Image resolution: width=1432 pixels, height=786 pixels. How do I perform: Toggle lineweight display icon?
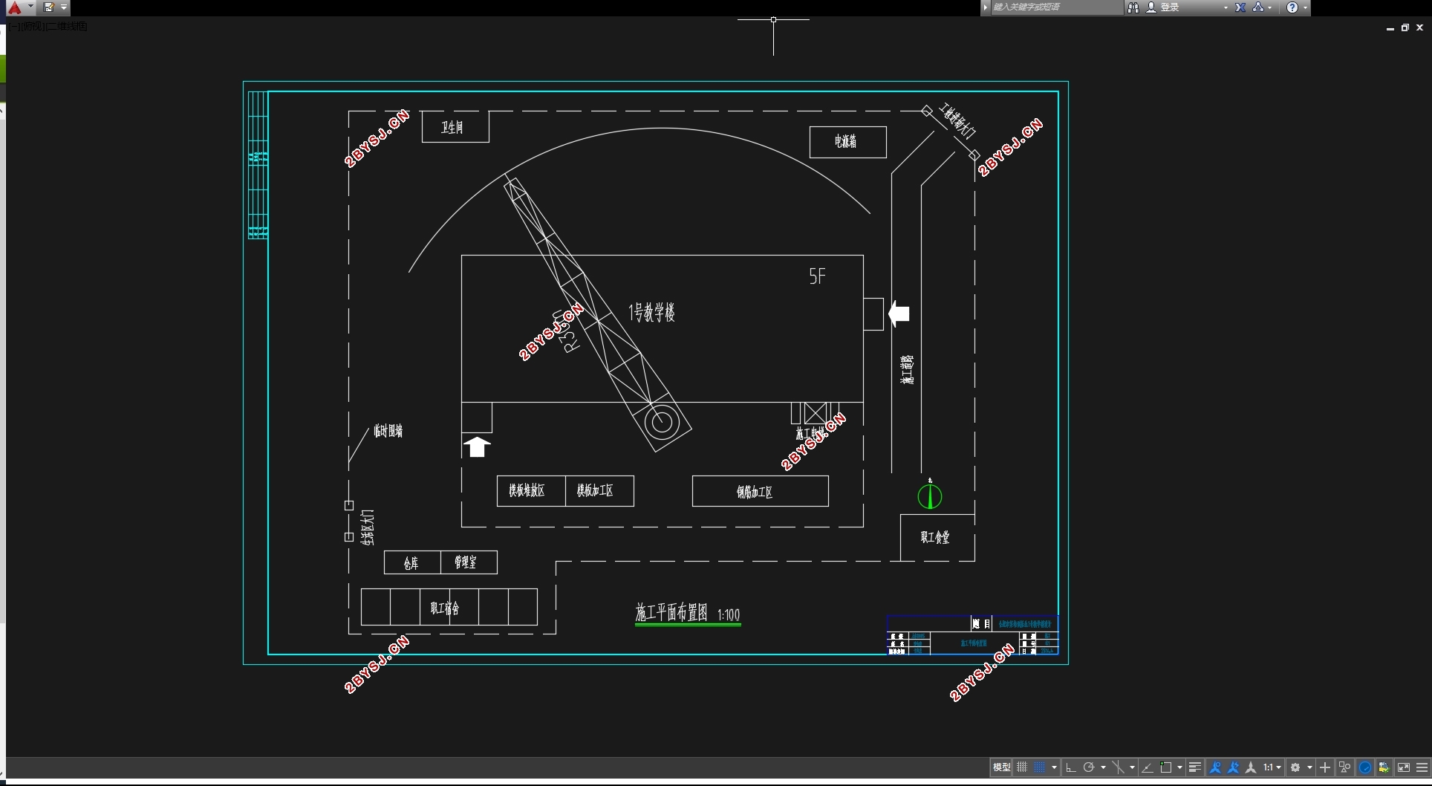(1194, 767)
